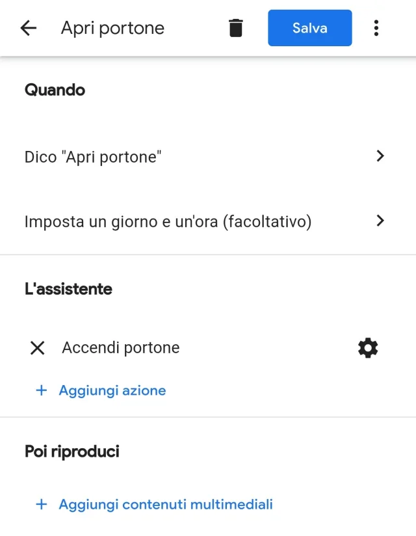The image size is (416, 536).
Task: Tap the plus icon beside Aggiungi contenuti multimediali
Action: (40, 504)
